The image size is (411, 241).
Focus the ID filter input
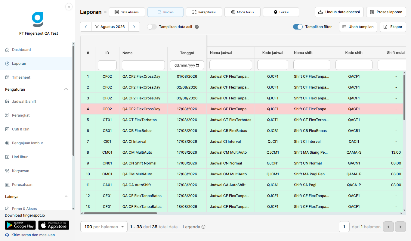pyautogui.click(x=107, y=65)
